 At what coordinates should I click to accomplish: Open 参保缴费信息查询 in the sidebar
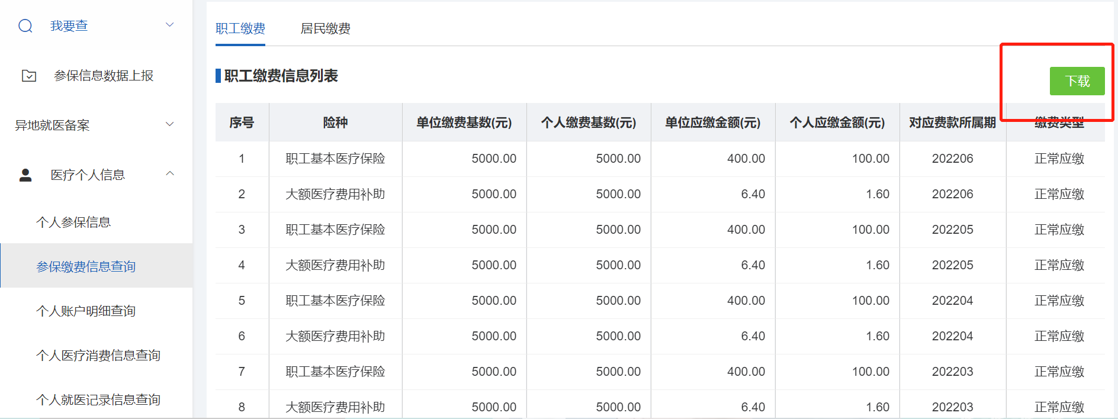[x=86, y=267]
